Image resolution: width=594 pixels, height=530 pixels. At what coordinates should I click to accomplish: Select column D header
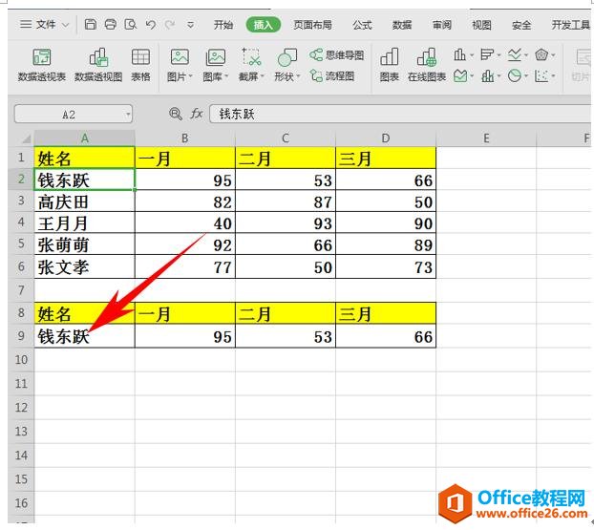pyautogui.click(x=386, y=138)
